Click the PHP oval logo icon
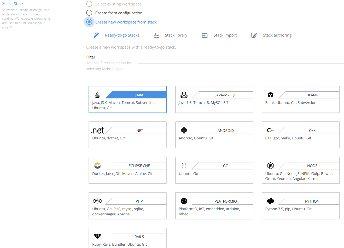This screenshot has width=344, height=248. click(97, 201)
